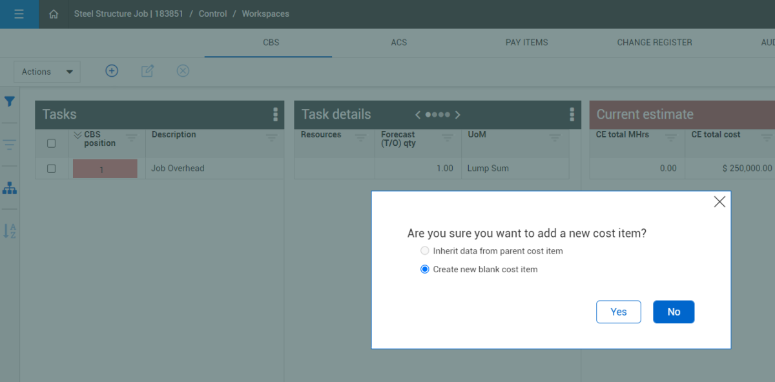The image size is (775, 382).
Task: Open the filter funnel in left sidebar
Action: click(10, 102)
